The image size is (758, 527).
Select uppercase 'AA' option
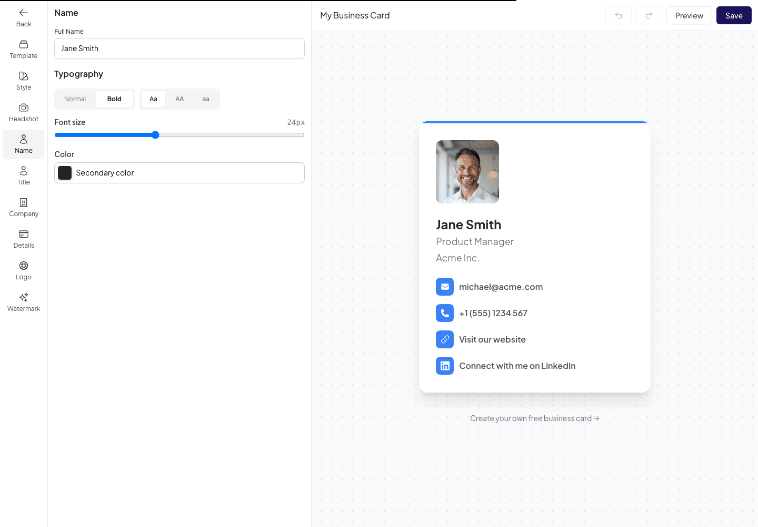(179, 99)
